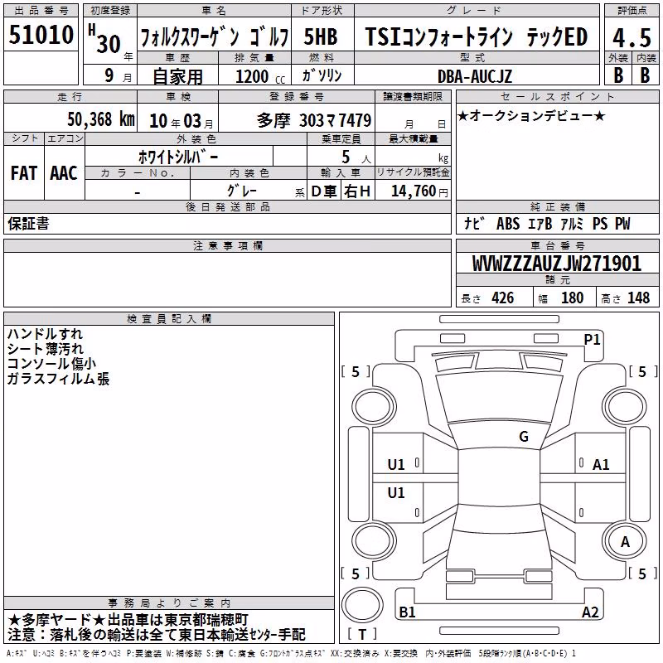The width and height of the screenshot is (663, 663).
Task: Select vehicle history 自家用
Action: pos(177,76)
